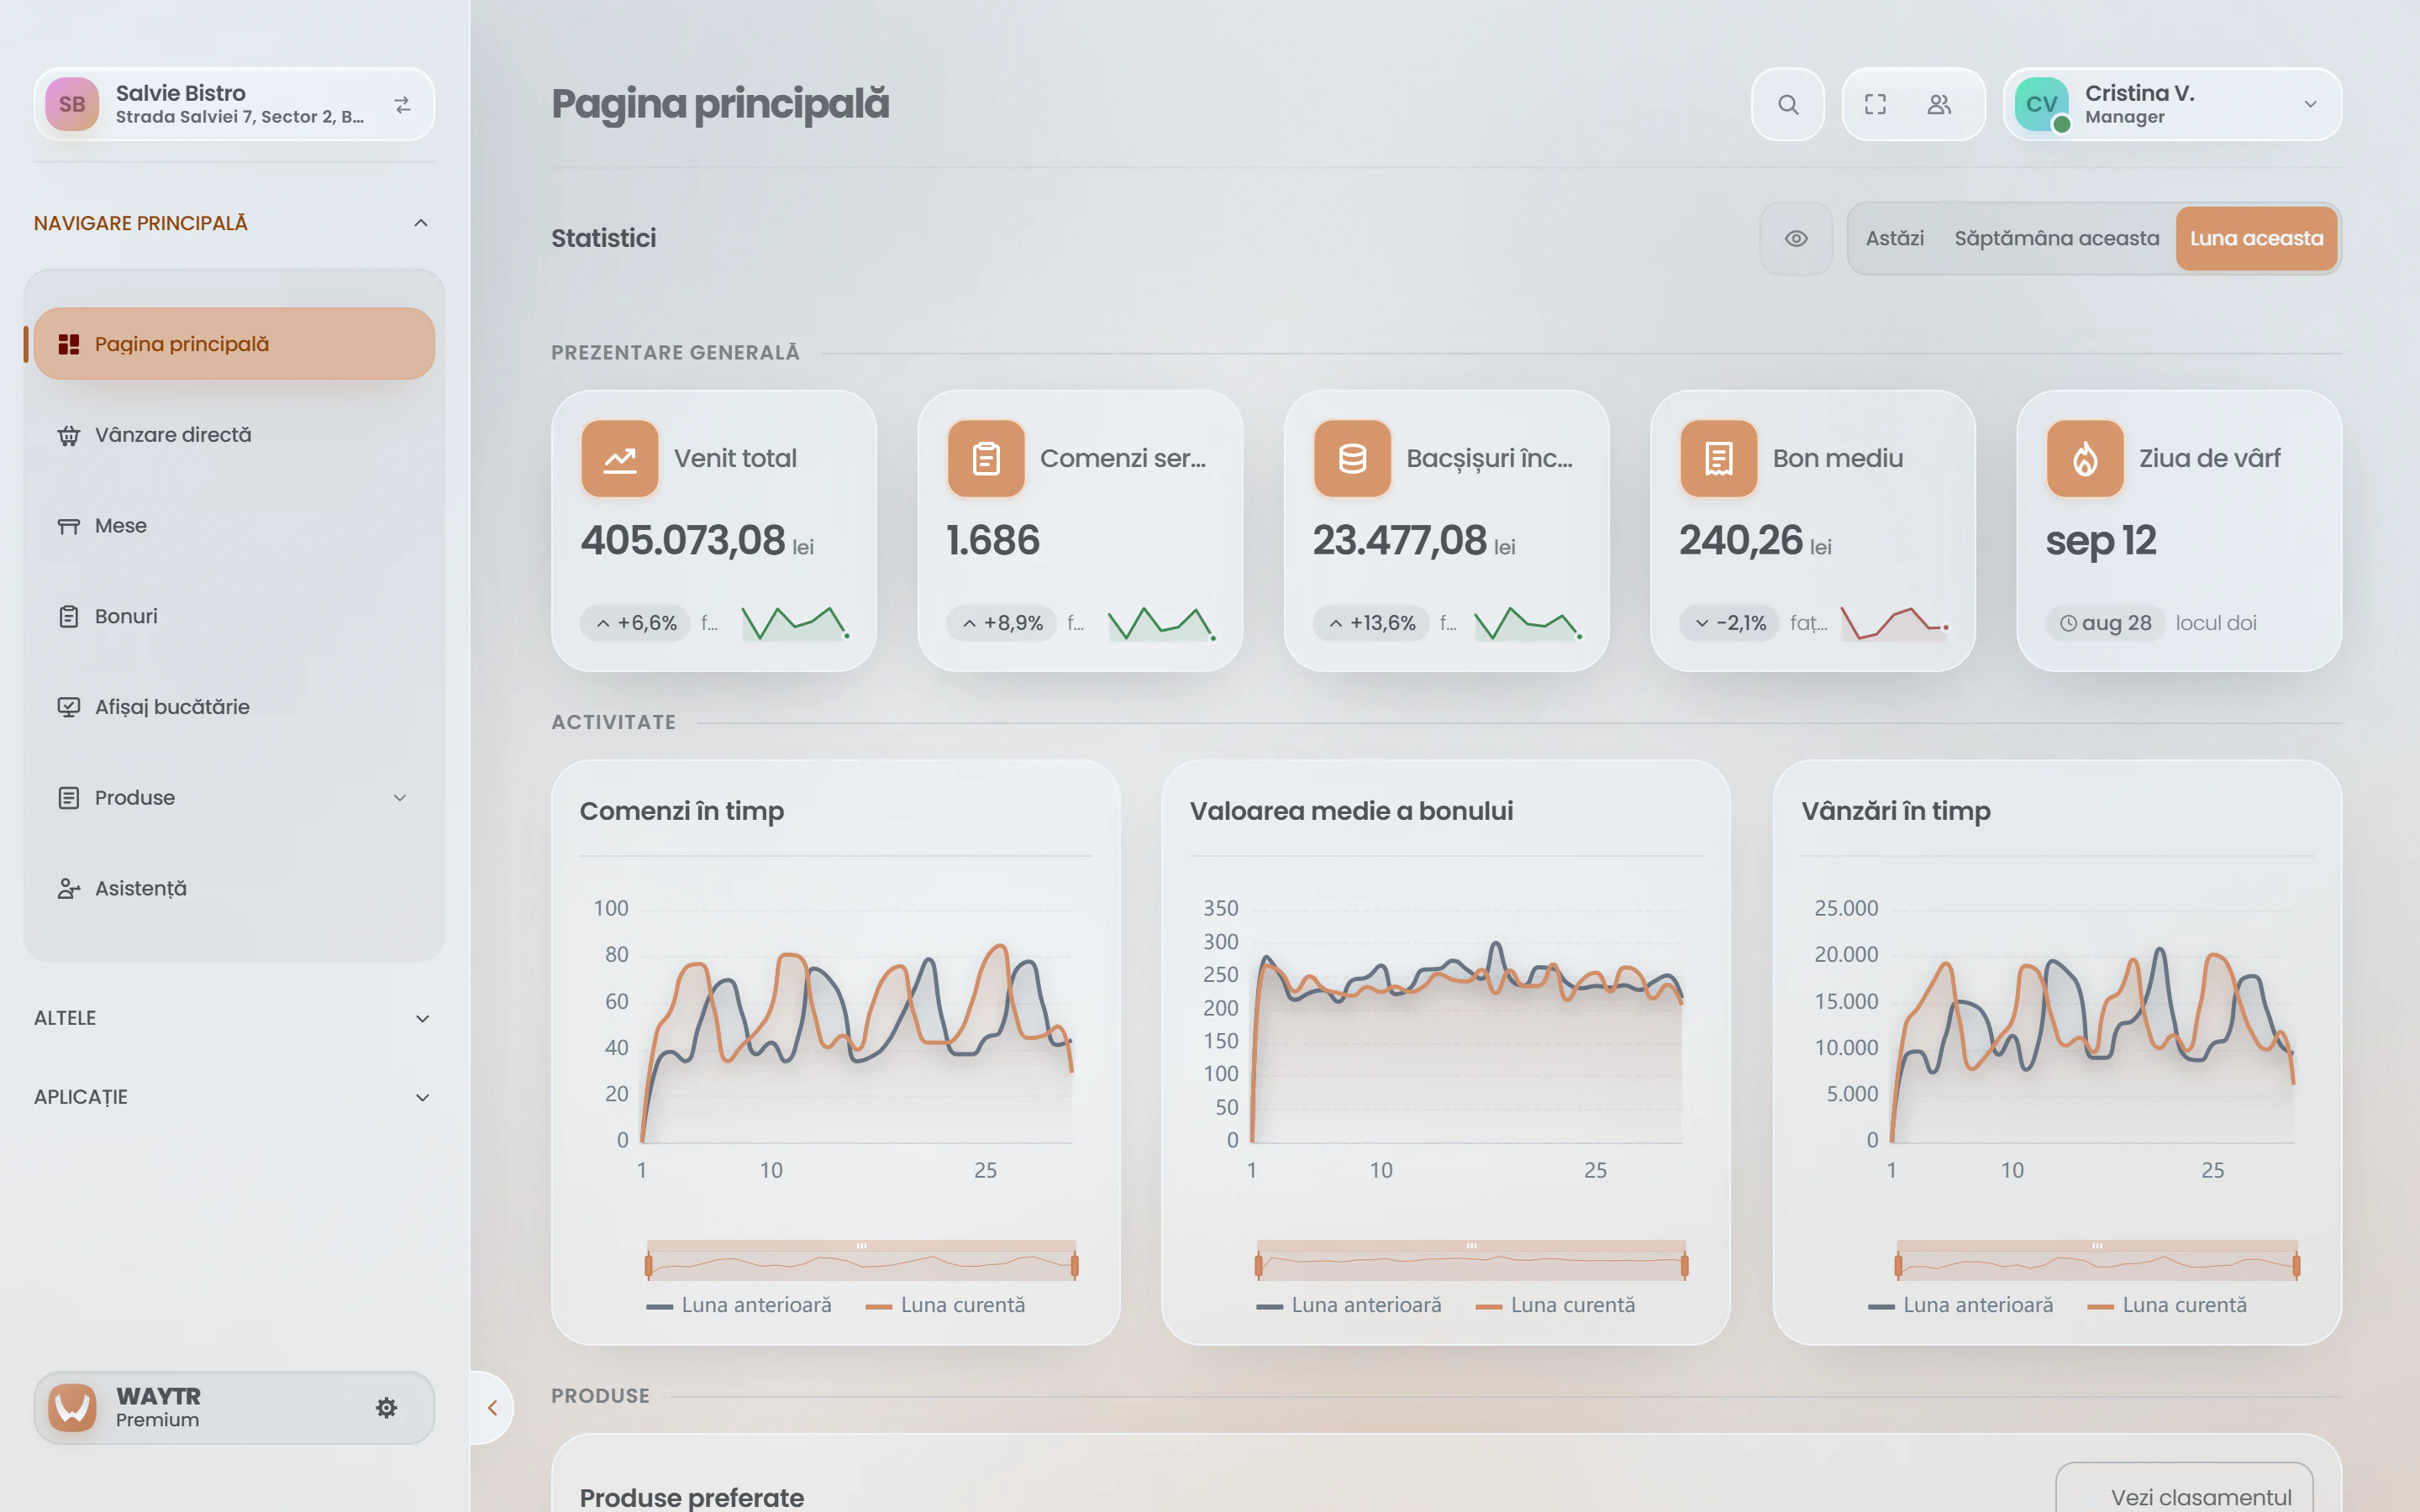This screenshot has width=2420, height=1512.
Task: Toggle Luna anterioară in Valoarea medie chart
Action: [1349, 1305]
